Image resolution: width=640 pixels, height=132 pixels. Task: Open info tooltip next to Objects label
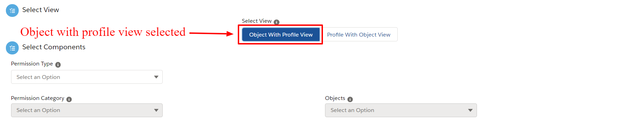[350, 99]
